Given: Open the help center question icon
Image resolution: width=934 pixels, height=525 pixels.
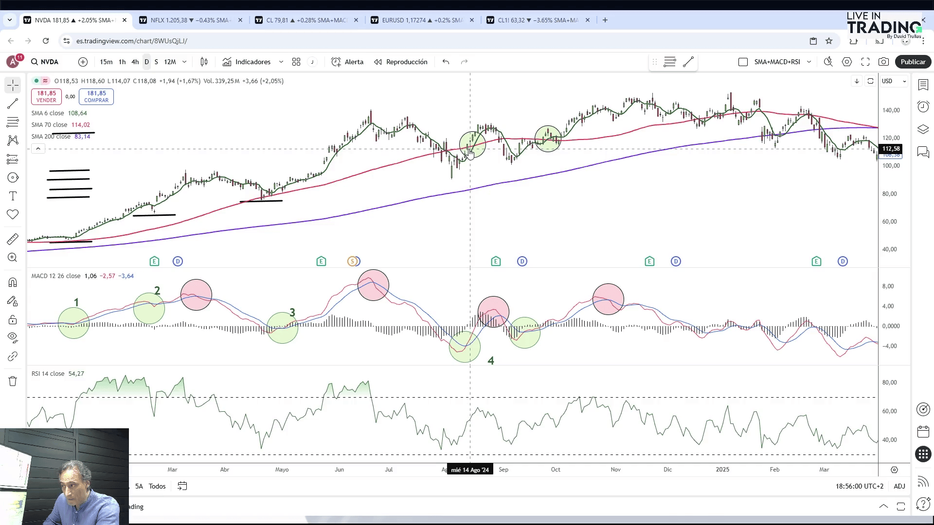Looking at the screenshot, I should click(923, 504).
